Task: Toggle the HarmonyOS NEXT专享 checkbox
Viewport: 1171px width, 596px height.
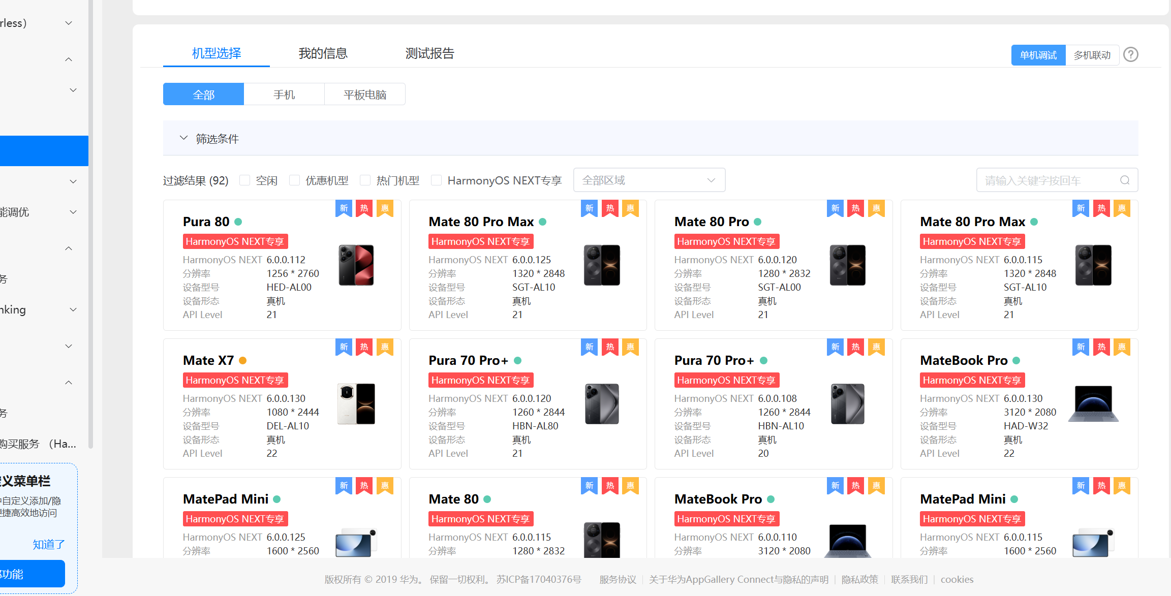Action: pos(436,180)
